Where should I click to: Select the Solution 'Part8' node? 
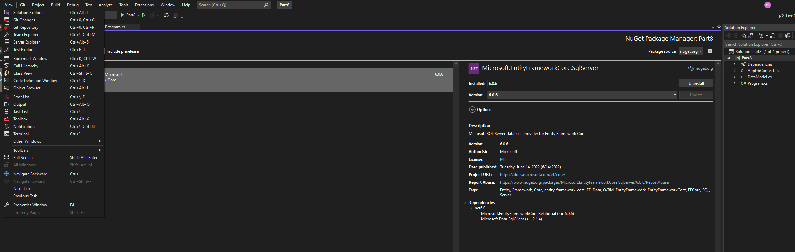(762, 52)
